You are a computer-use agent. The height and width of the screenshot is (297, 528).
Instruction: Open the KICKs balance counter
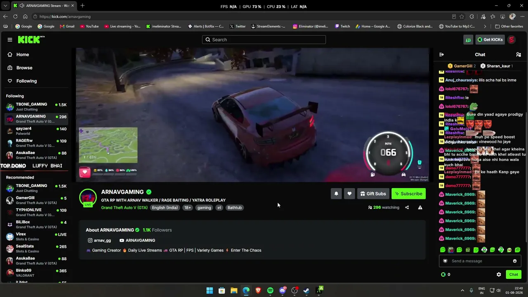pos(445,274)
